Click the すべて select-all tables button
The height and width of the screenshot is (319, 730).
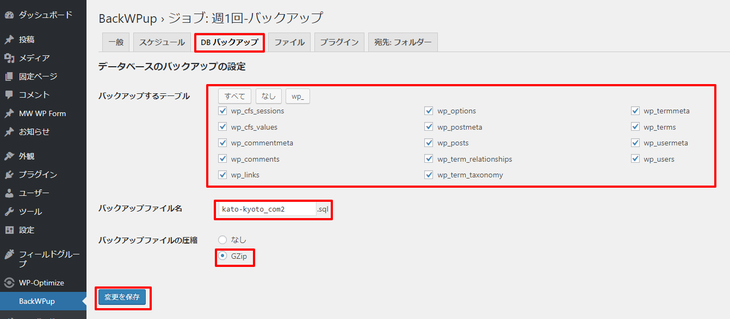[x=234, y=97]
